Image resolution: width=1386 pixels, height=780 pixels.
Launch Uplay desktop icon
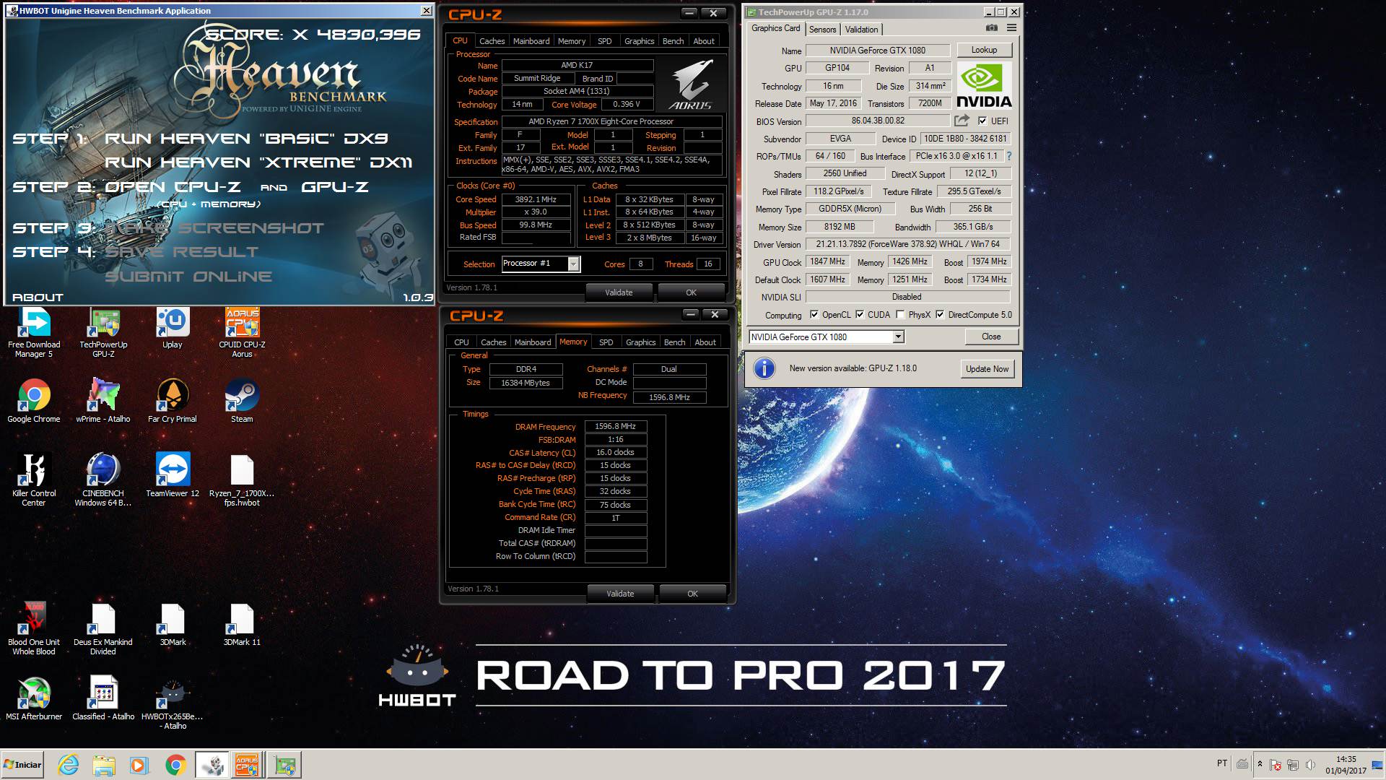[x=173, y=329]
